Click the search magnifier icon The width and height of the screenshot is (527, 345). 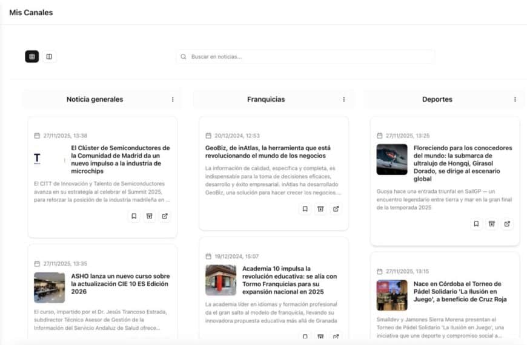point(183,57)
